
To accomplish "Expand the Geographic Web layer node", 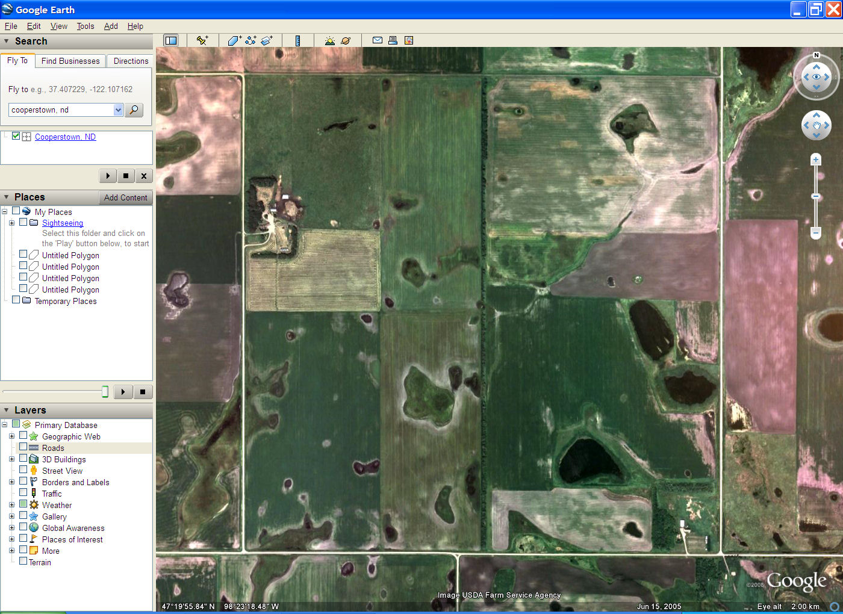I will pyautogui.click(x=11, y=436).
